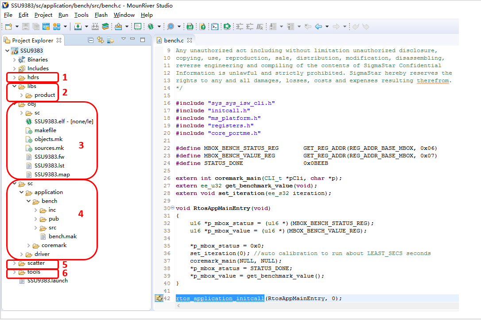Minimize the Project Explorer panel
Image resolution: width=481 pixels, height=320 pixels.
[132, 40]
